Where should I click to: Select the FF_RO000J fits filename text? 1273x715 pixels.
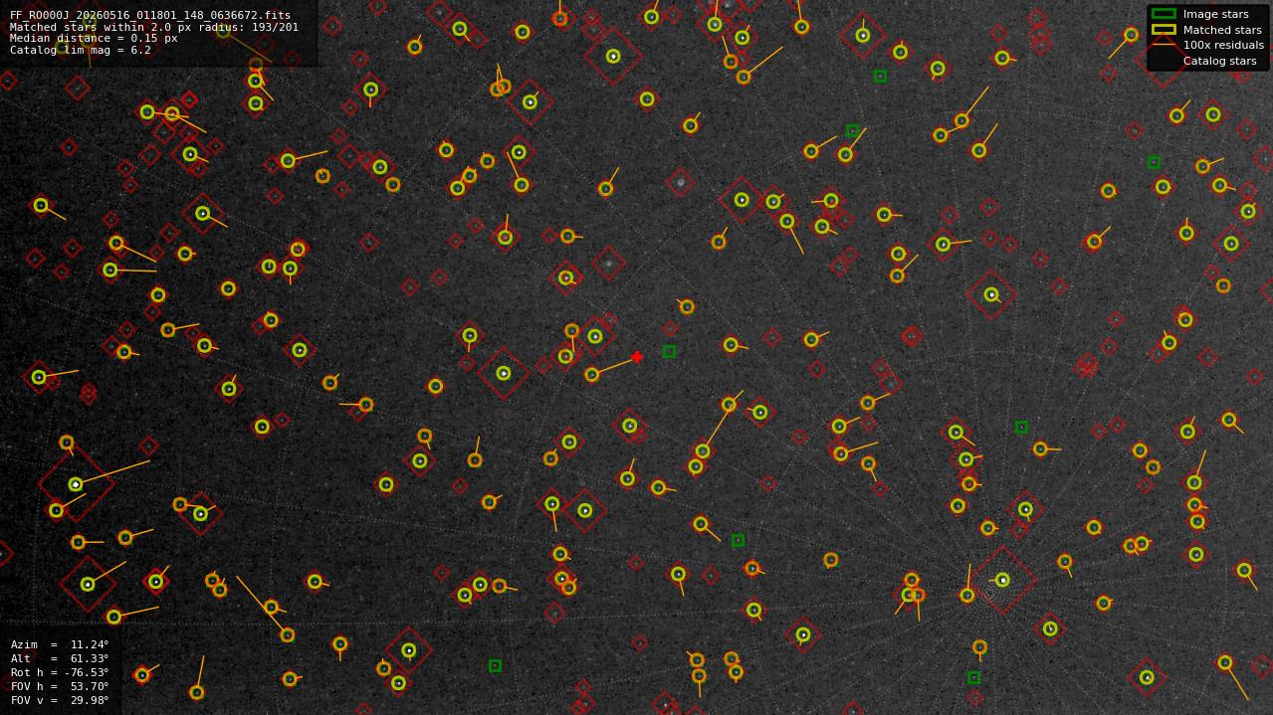(150, 16)
